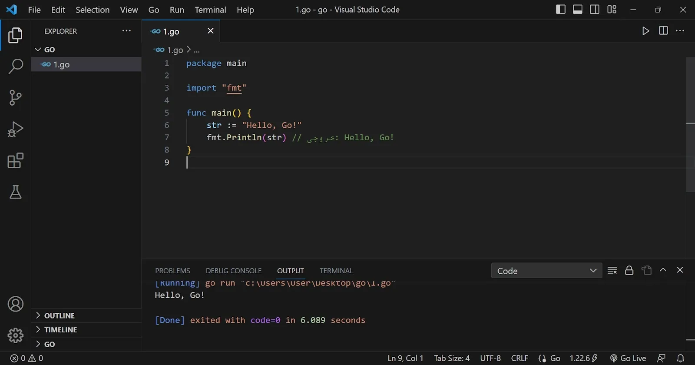Open Source Control view icon

15,98
